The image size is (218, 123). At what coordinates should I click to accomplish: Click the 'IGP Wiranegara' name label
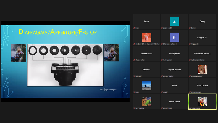[194, 108]
